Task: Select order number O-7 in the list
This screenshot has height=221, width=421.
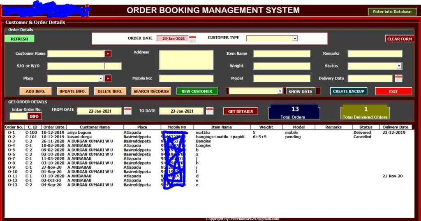Action: tap(12, 158)
